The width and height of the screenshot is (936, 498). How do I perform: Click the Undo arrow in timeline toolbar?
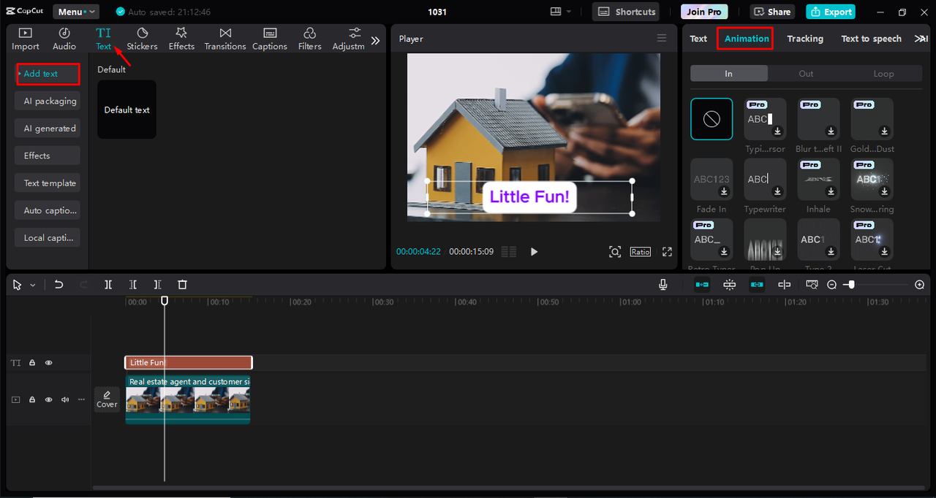click(59, 285)
